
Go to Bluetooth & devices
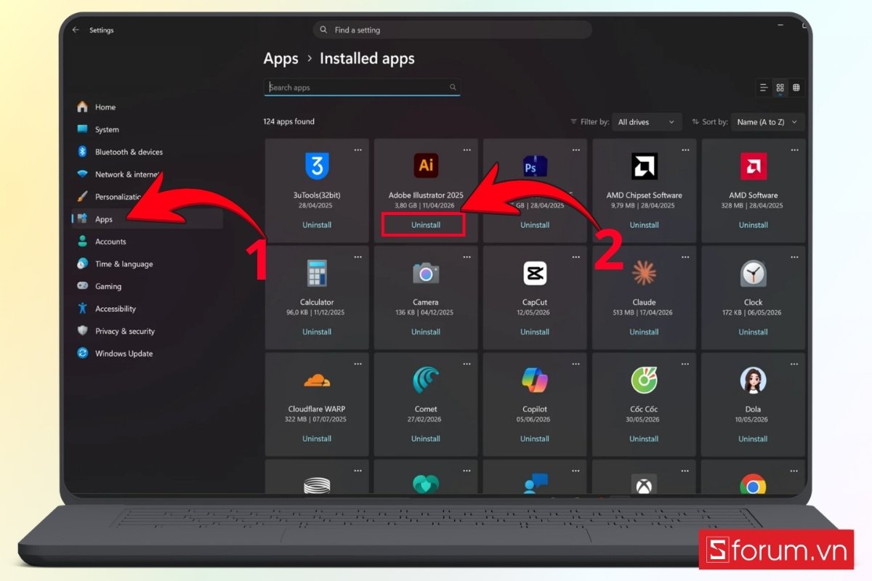click(129, 152)
